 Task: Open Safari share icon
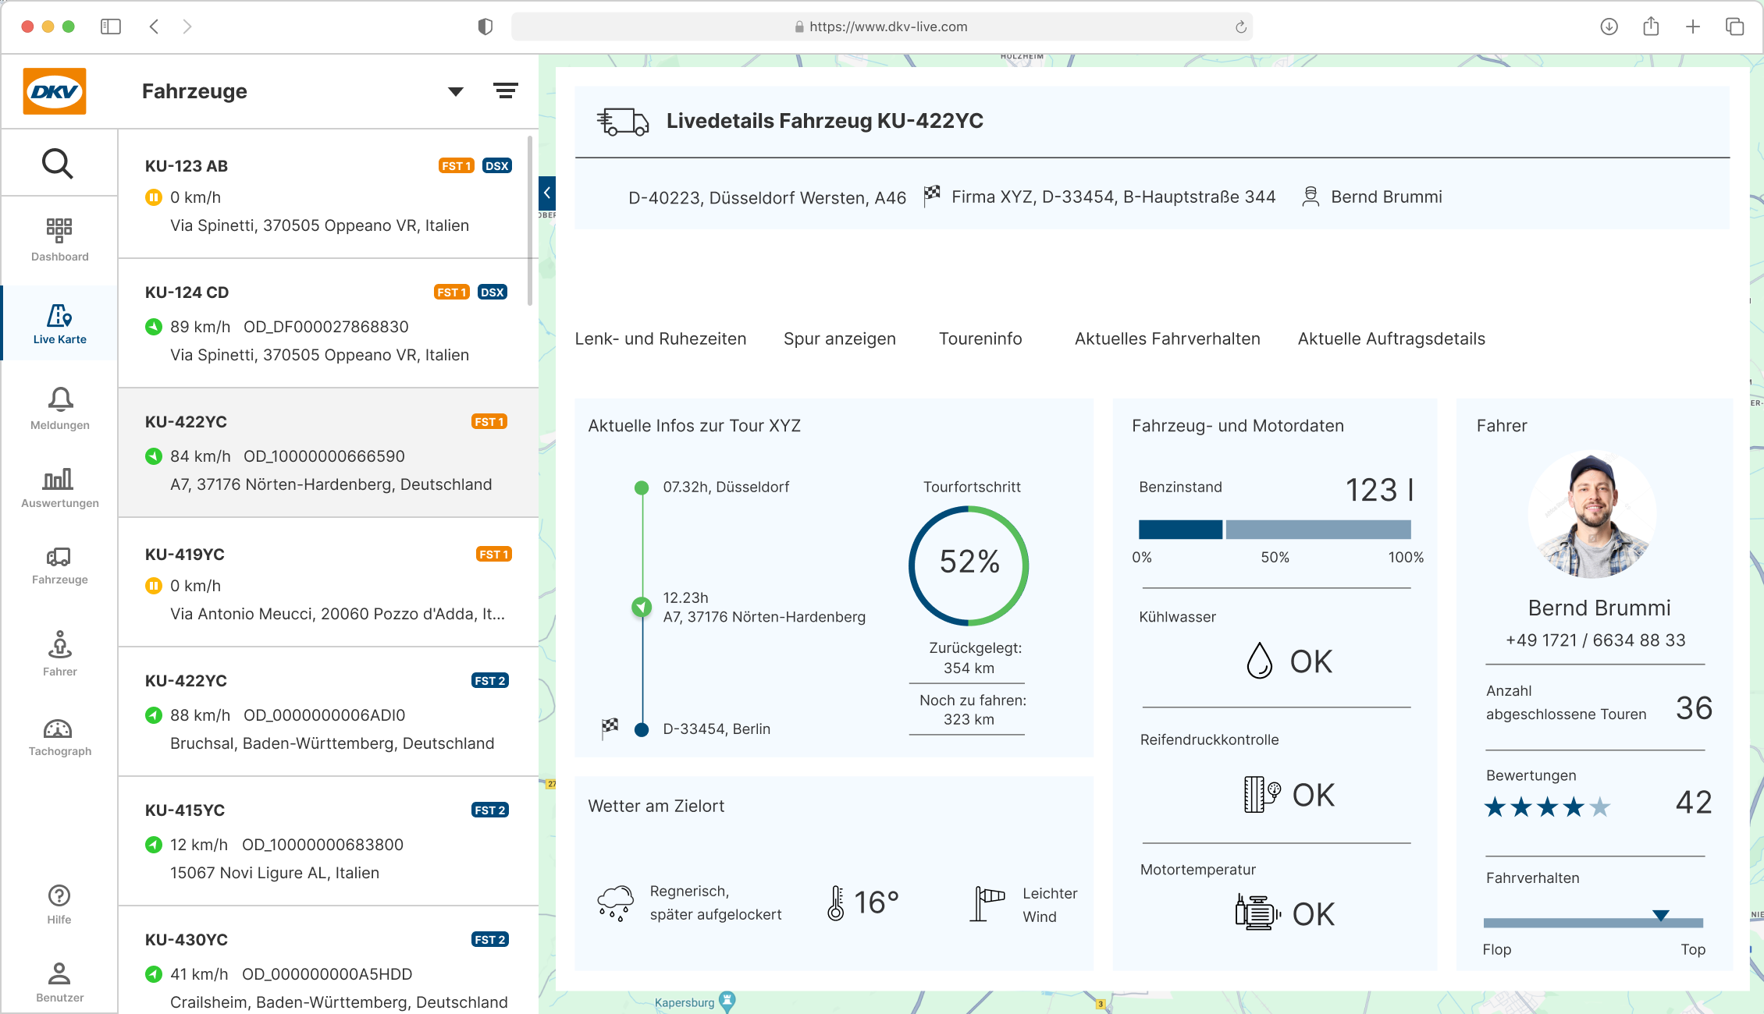(1651, 27)
